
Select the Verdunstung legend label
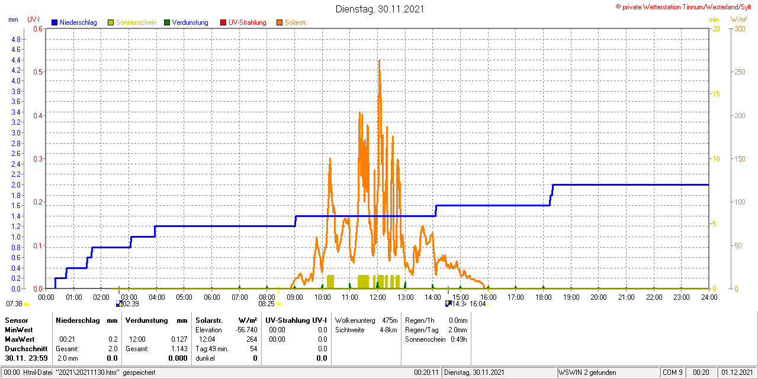(190, 22)
